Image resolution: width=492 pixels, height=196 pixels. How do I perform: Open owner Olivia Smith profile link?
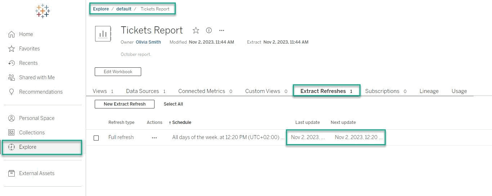click(x=148, y=42)
